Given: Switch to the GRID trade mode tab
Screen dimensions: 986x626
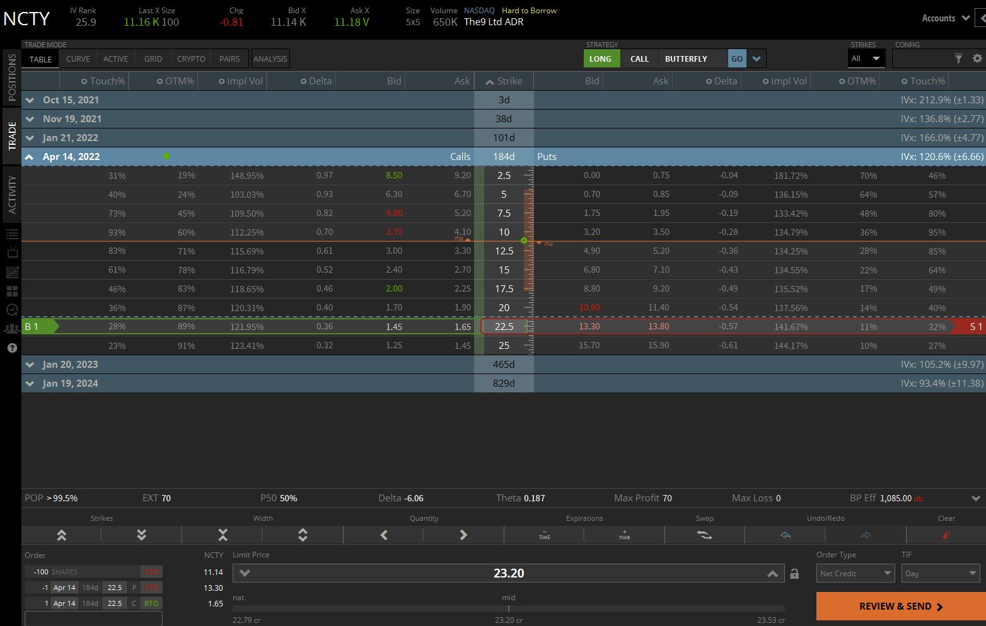Looking at the screenshot, I should click(153, 59).
